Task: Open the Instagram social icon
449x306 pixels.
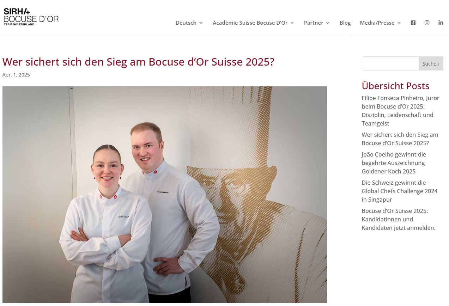Action: 427,23
